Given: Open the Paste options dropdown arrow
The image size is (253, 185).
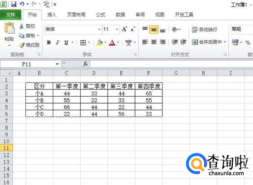Looking at the screenshot, I should point(9,46).
